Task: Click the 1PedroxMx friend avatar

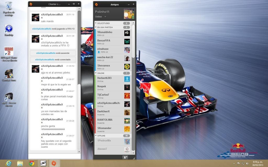Action: point(127,142)
